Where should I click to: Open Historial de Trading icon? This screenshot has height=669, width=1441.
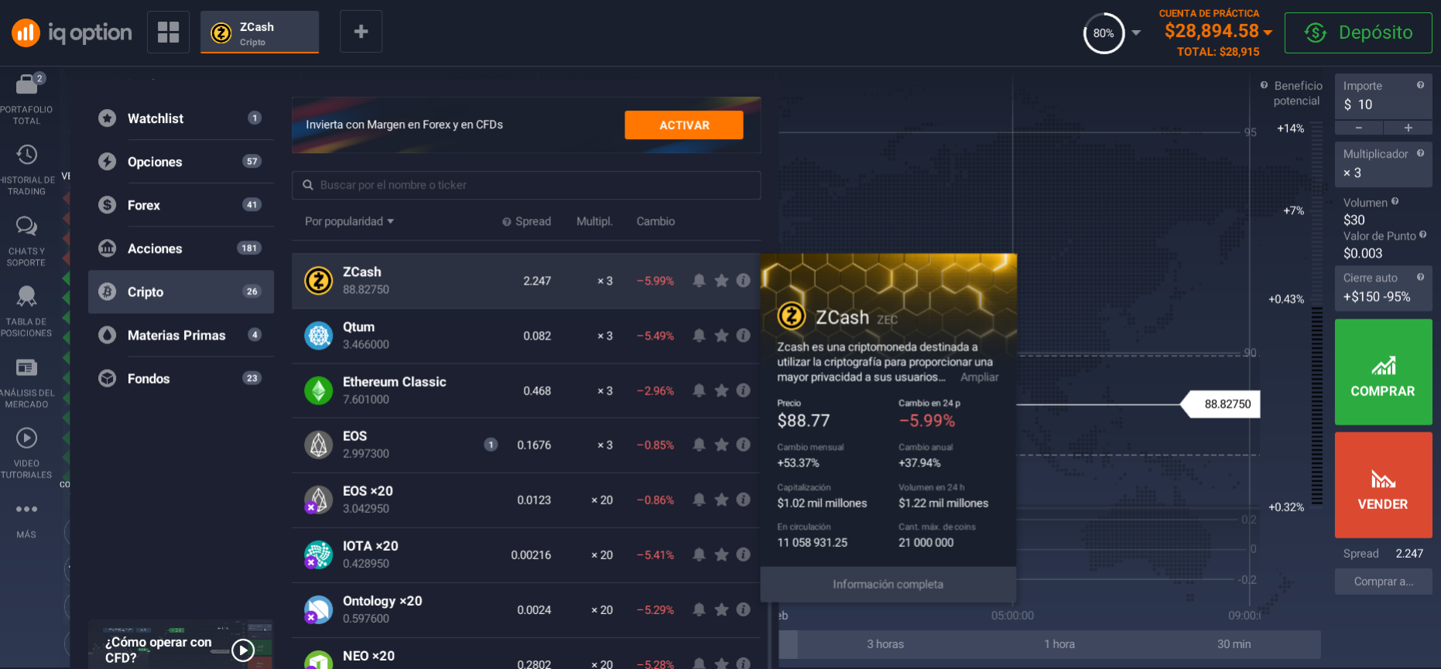click(x=26, y=155)
